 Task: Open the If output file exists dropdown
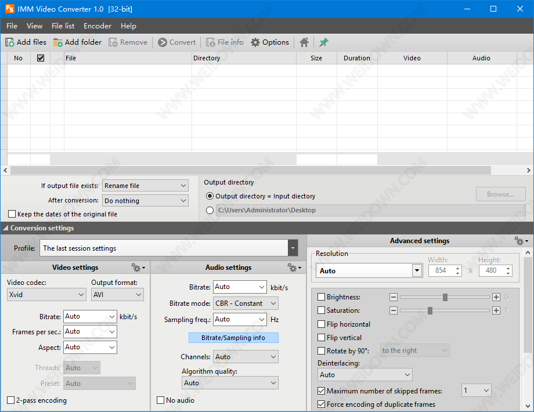pos(146,186)
